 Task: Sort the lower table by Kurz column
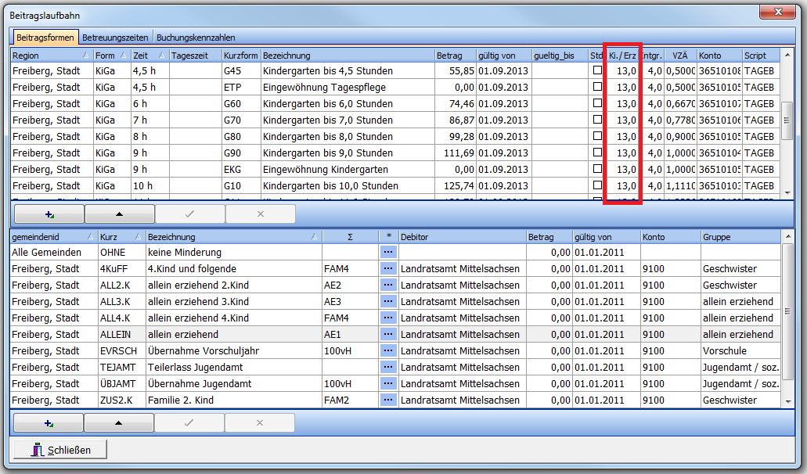121,237
